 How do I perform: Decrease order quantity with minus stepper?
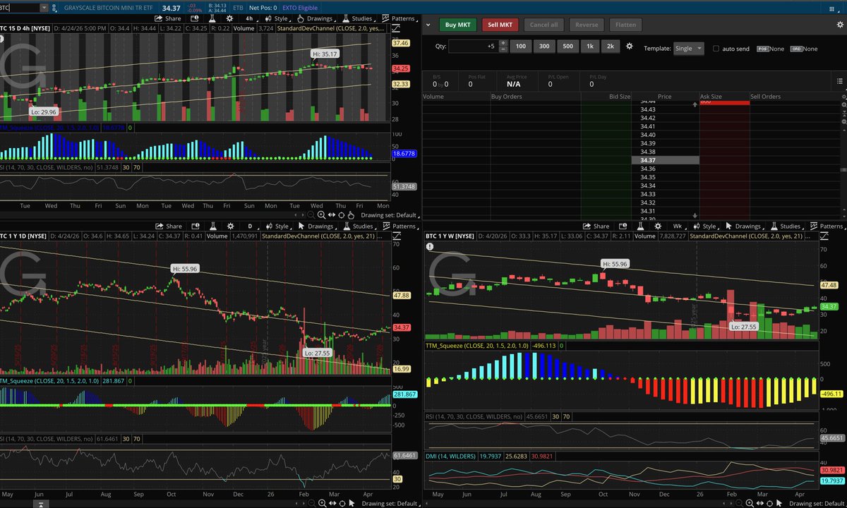coord(503,50)
